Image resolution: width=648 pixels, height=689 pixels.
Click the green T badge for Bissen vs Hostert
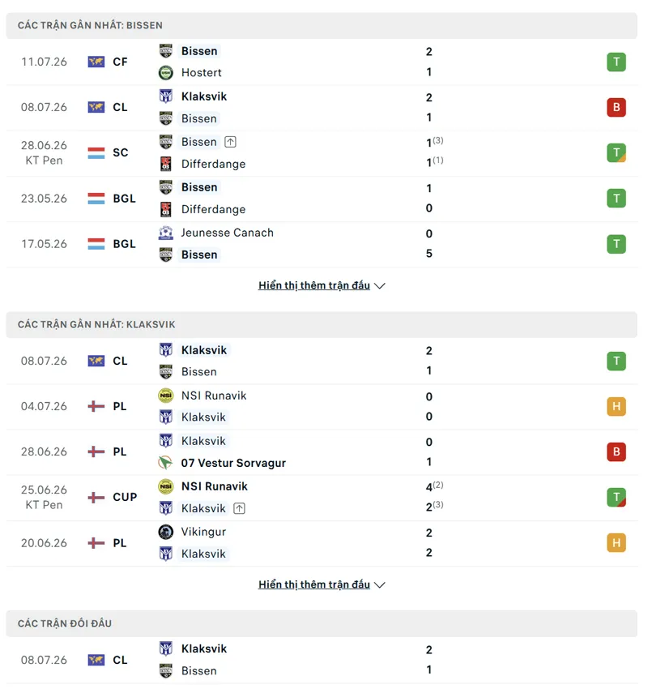pos(616,62)
